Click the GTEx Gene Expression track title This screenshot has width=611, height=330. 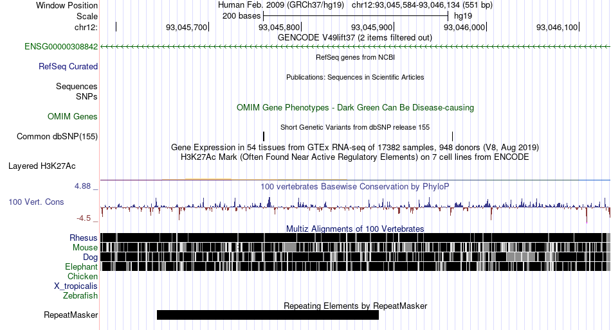355,148
